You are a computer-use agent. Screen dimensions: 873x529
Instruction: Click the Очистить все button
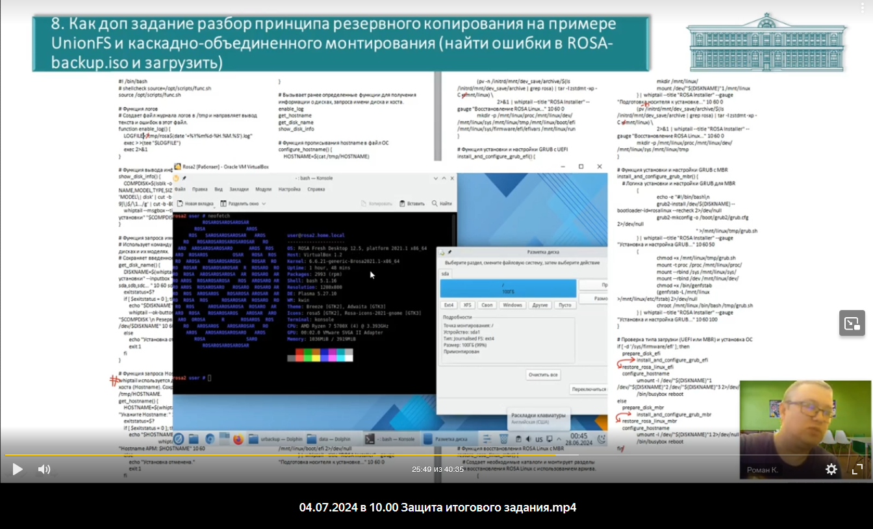point(543,375)
